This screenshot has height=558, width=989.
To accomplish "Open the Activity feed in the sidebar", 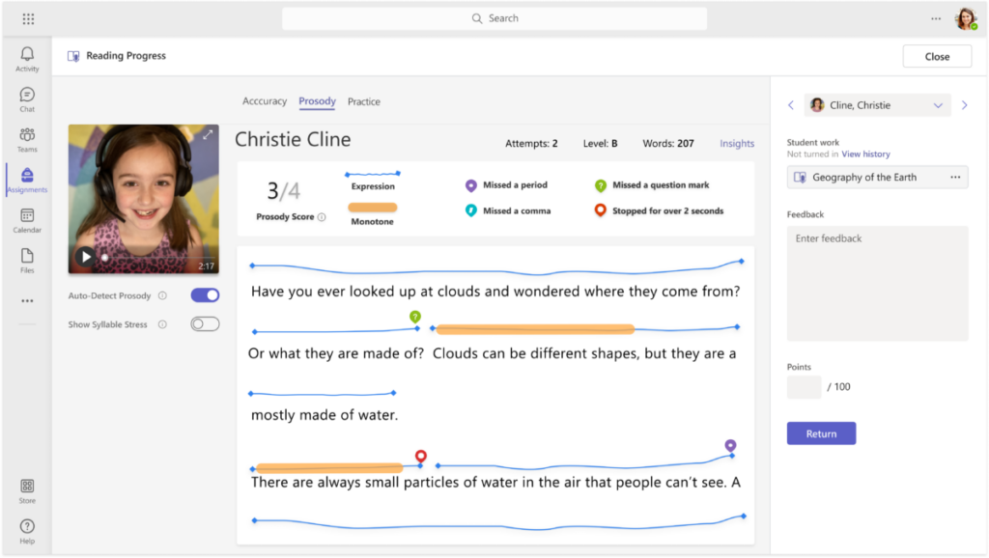I will tap(26, 58).
